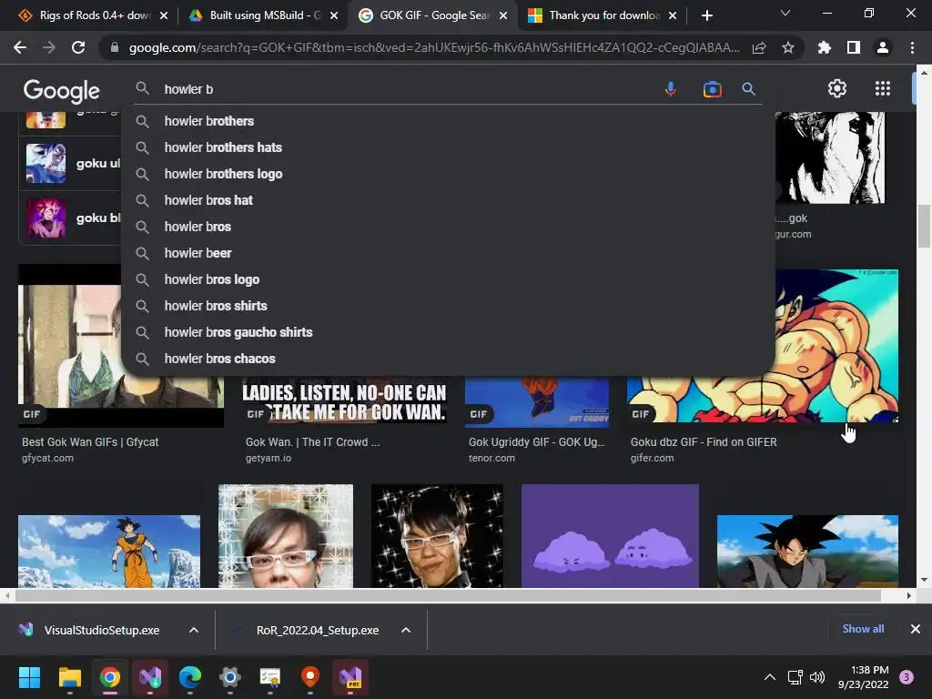Viewport: 932px width, 699px height.
Task: Share this page from address bar
Action: click(759, 47)
